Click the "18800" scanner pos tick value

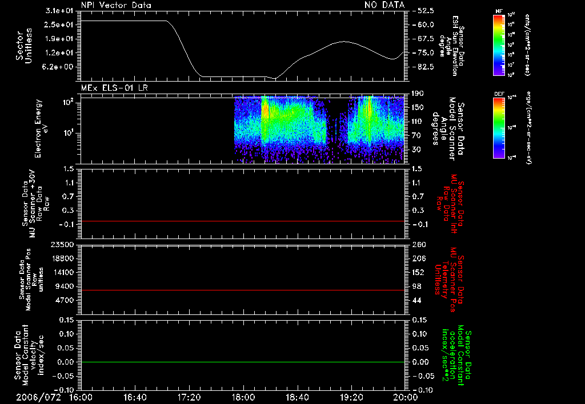click(62, 258)
